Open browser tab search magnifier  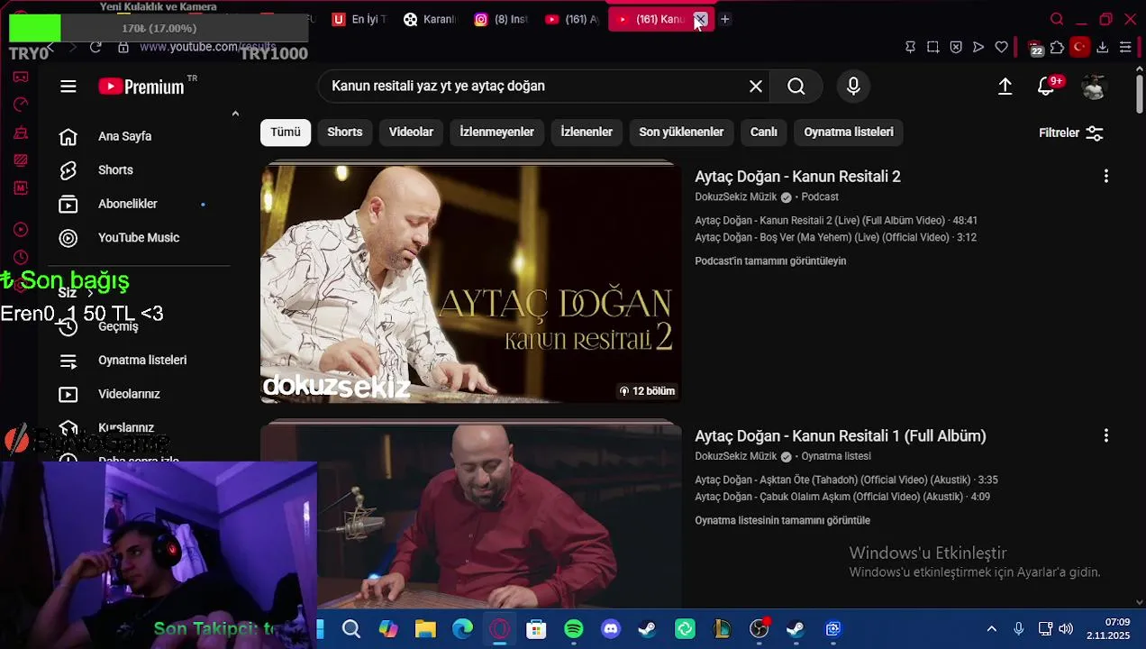(x=1057, y=19)
